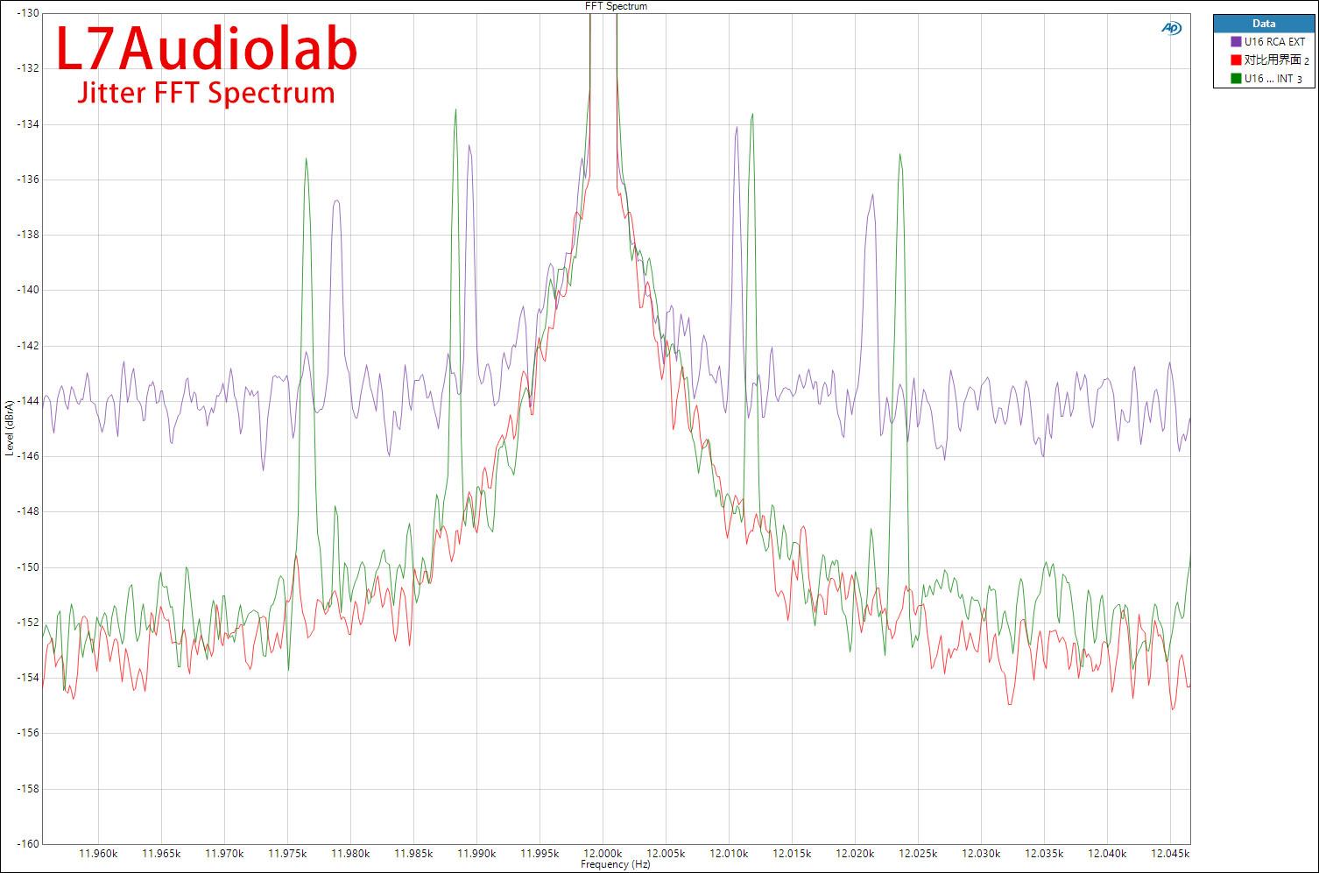Click the Data legend header
The image size is (1319, 873).
click(x=1264, y=24)
